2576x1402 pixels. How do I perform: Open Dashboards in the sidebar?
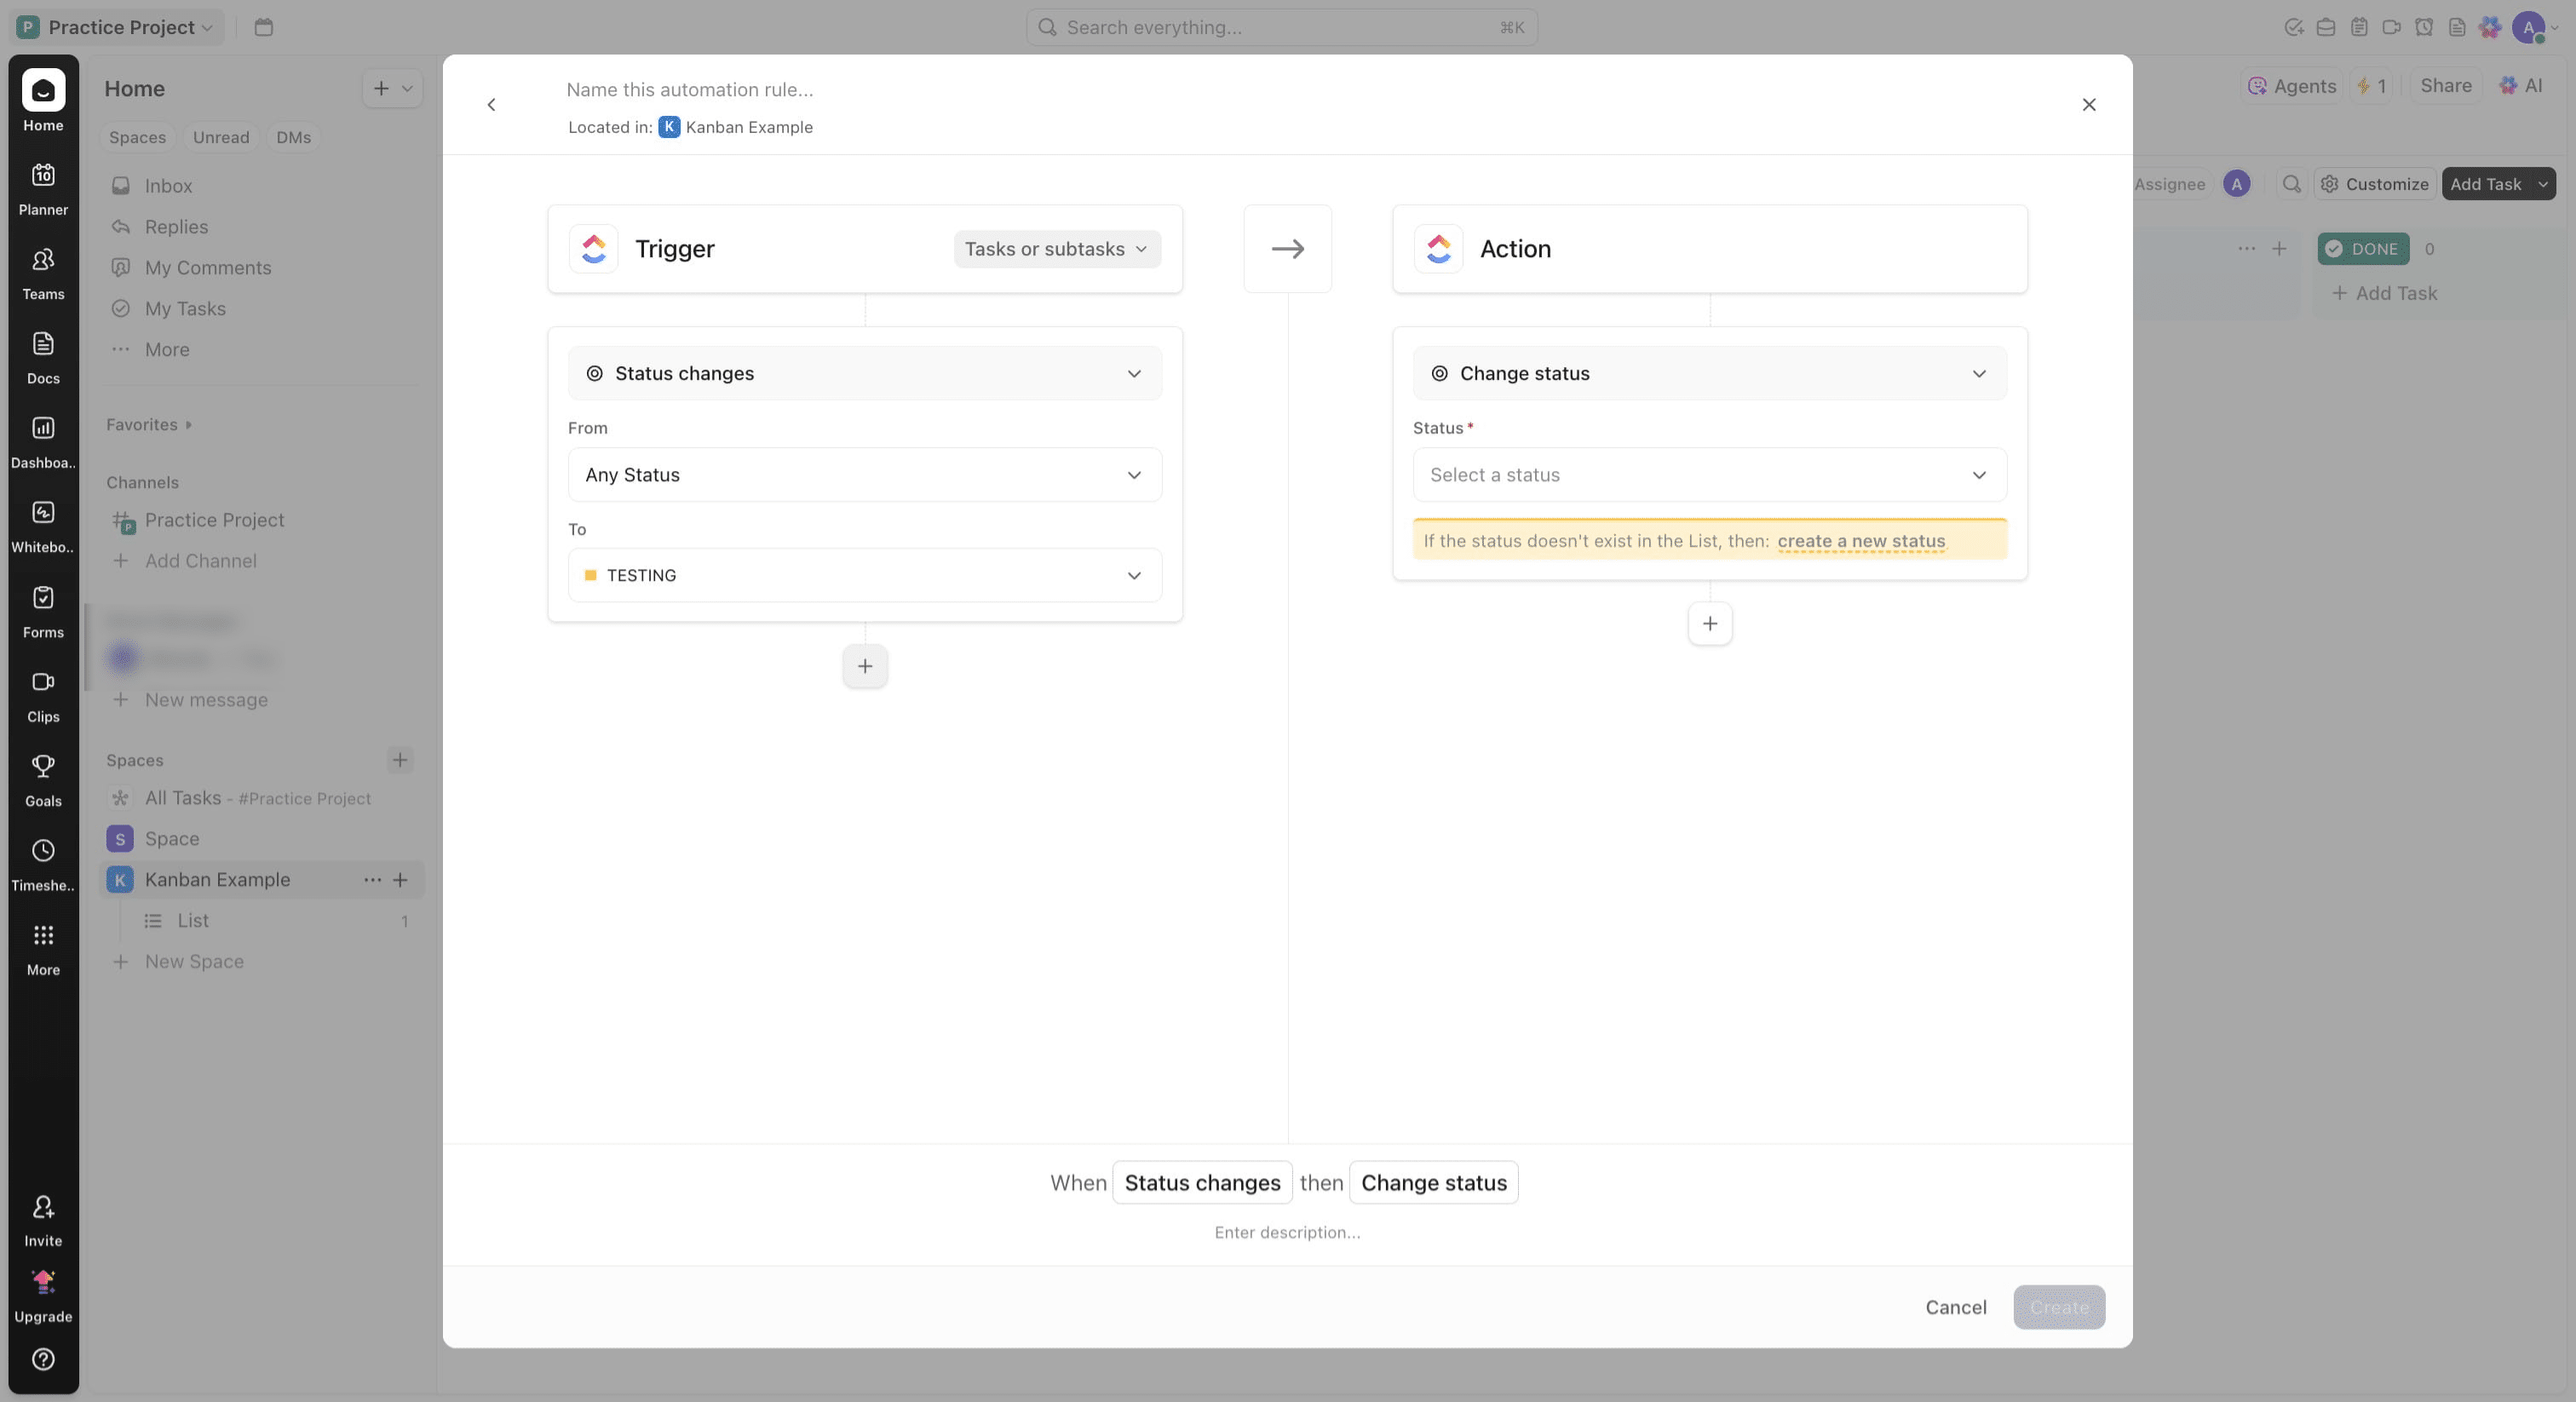[43, 442]
